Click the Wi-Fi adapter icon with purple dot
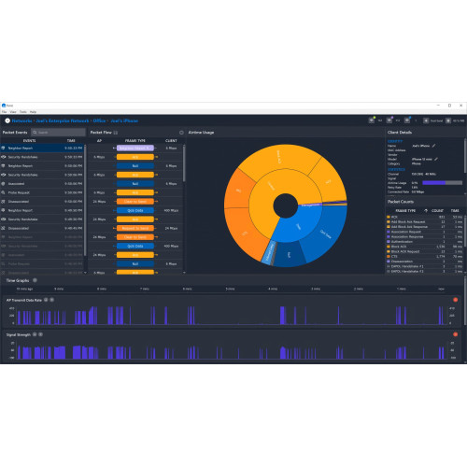Screen dimensions: 467x467 point(389,120)
